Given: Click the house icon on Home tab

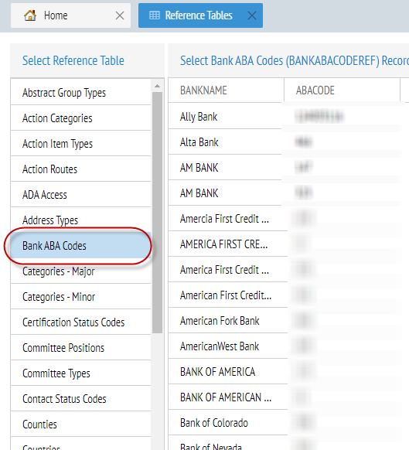Looking at the screenshot, I should 30,15.
